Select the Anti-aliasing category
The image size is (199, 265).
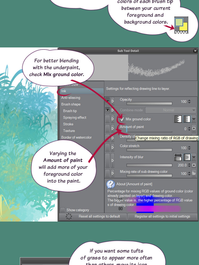coord(71,98)
